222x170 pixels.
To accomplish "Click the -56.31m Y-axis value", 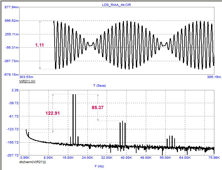I will (12, 48).
